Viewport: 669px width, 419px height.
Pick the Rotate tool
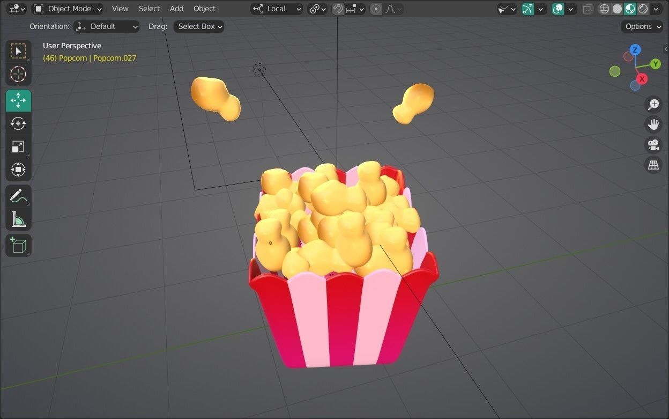pyautogui.click(x=18, y=123)
